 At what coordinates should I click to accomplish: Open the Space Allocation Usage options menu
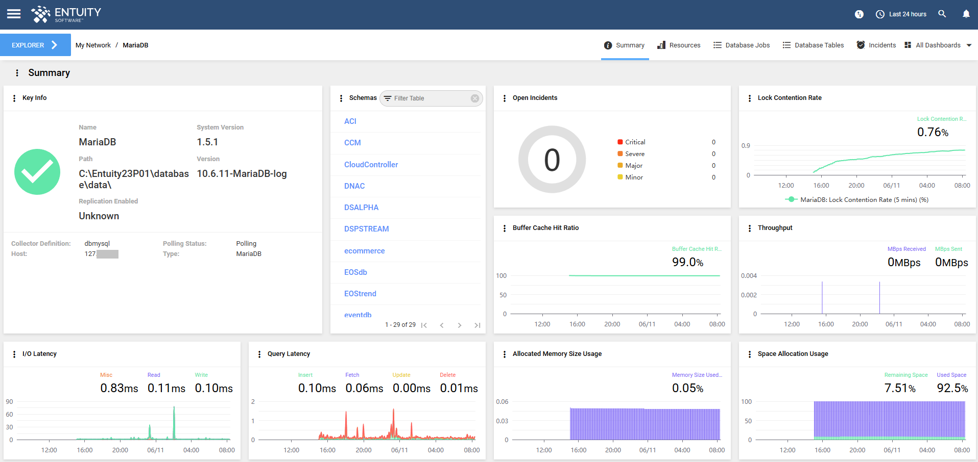pos(749,354)
